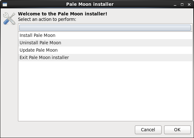194x138 pixels.
Task: Click the Pale Moon installer title bar text
Action: pos(90,4)
